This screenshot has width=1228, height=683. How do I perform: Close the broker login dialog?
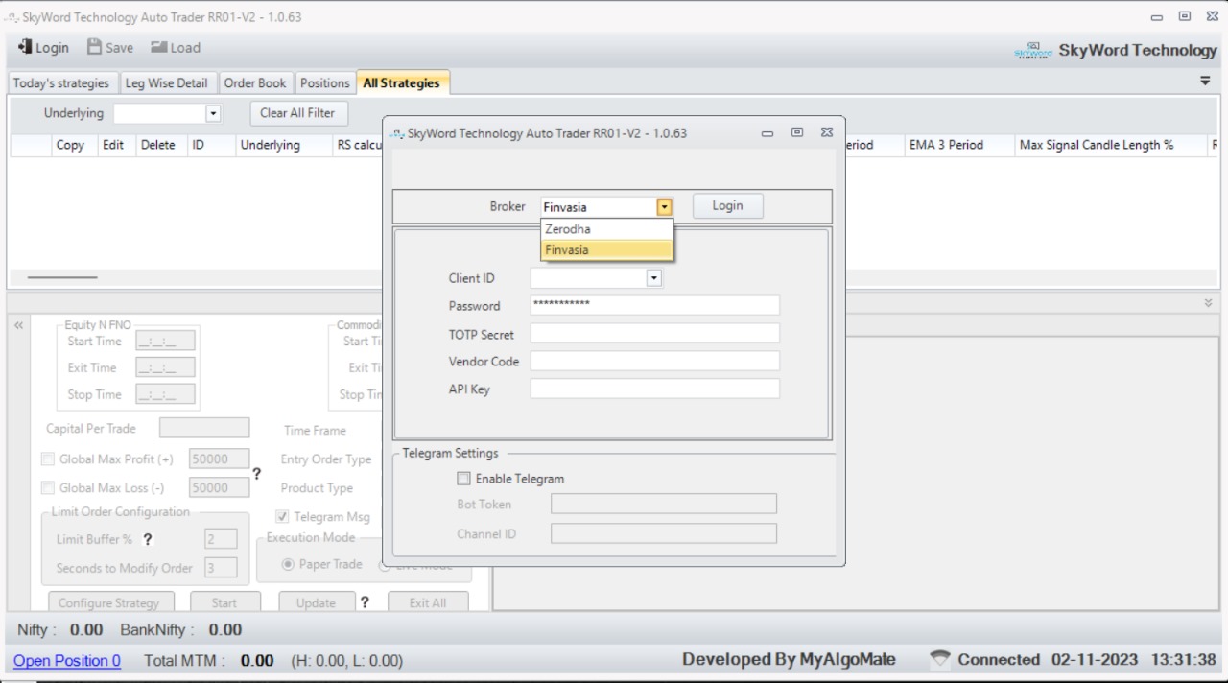click(x=826, y=132)
